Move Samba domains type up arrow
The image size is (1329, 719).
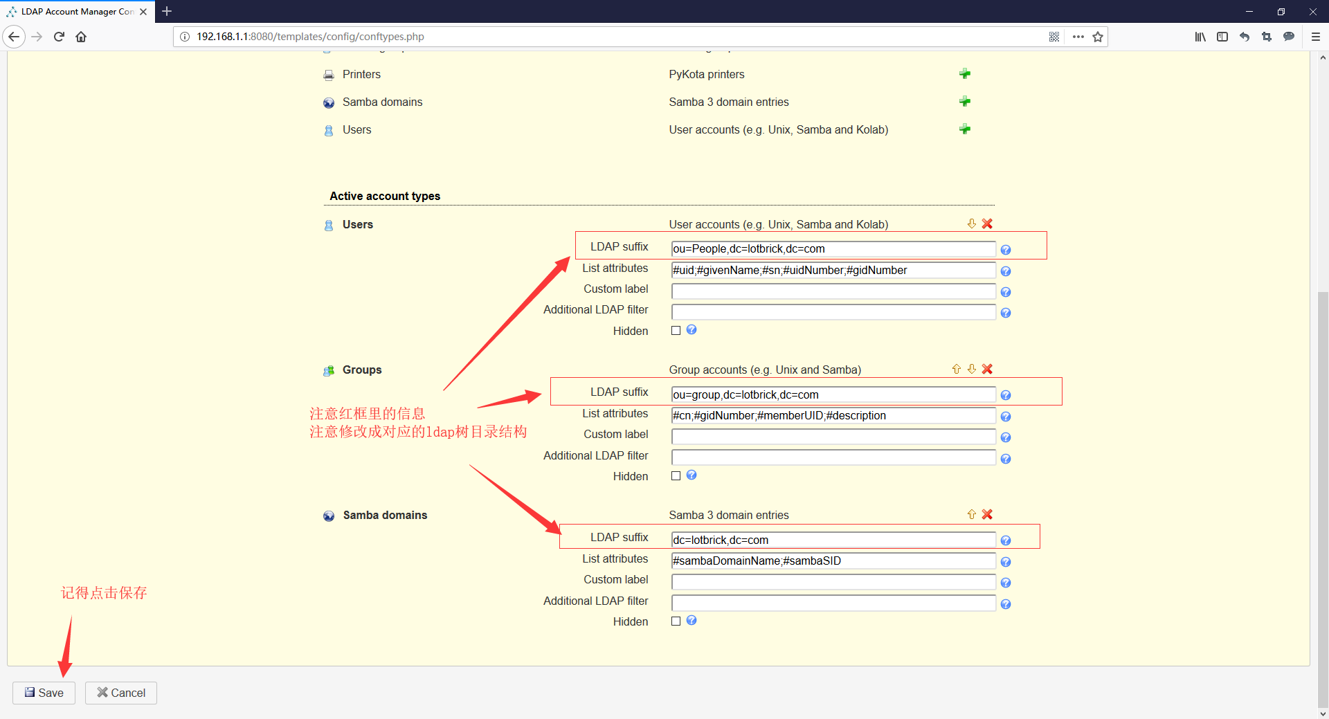pyautogui.click(x=972, y=514)
